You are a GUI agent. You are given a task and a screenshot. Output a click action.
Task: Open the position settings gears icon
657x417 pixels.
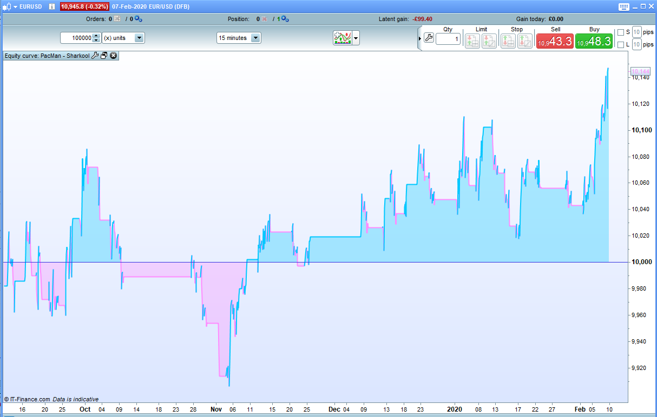pyautogui.click(x=284, y=19)
